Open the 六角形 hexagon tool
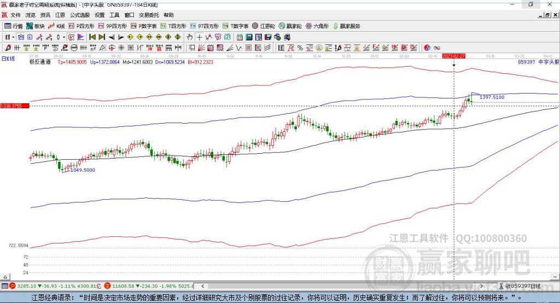Image resolution: width=560 pixels, height=303 pixels. 317,26
